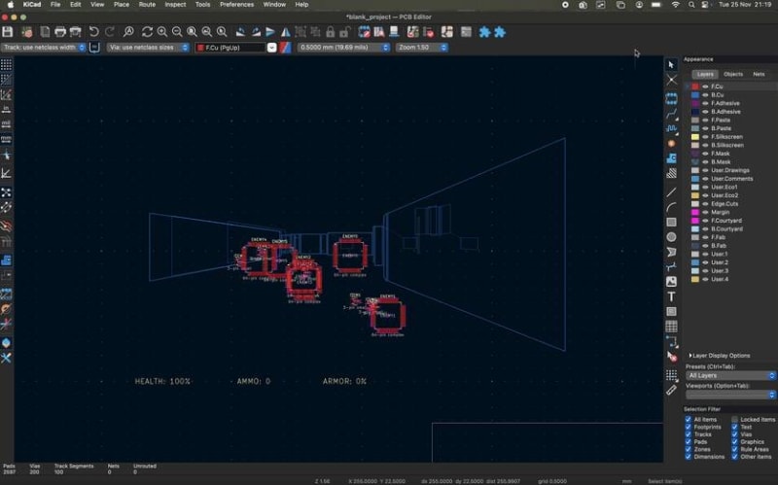
Task: Switch to the Objects tab
Action: click(x=732, y=74)
